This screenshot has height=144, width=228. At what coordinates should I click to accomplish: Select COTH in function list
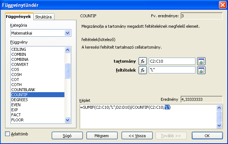(x=38, y=85)
